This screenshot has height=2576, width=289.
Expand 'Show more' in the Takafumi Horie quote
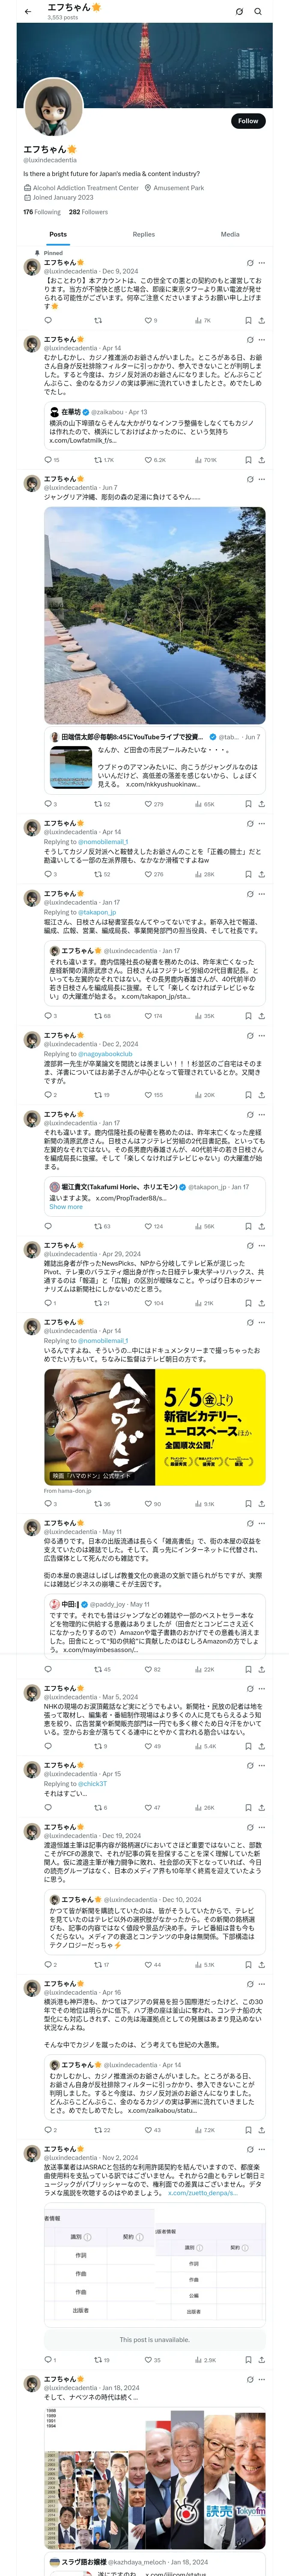pyautogui.click(x=66, y=1207)
